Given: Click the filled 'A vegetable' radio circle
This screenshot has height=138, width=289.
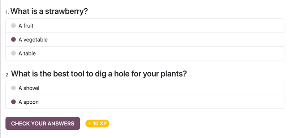Looking at the screenshot, I should tap(13, 39).
